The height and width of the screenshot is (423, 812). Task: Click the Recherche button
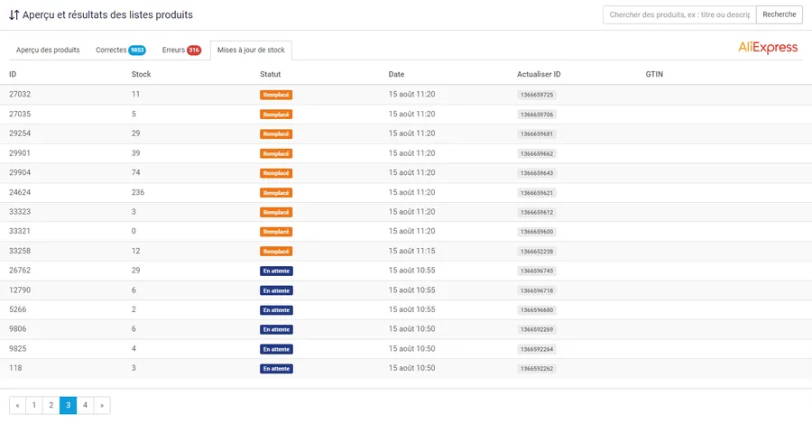click(779, 14)
